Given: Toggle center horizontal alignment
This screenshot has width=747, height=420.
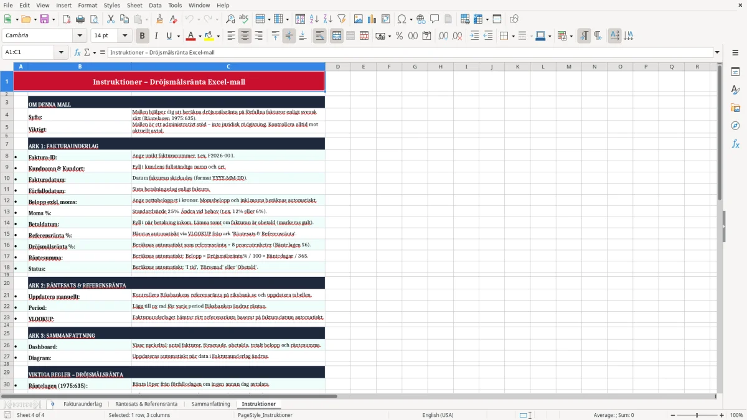Looking at the screenshot, I should [245, 36].
